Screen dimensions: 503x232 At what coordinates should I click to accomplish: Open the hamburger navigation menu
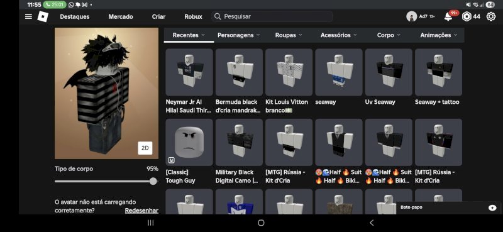(28, 16)
